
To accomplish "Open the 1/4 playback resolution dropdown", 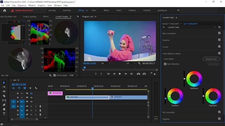I will [x=130, y=63].
